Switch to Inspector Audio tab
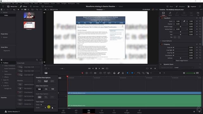 [170, 14]
